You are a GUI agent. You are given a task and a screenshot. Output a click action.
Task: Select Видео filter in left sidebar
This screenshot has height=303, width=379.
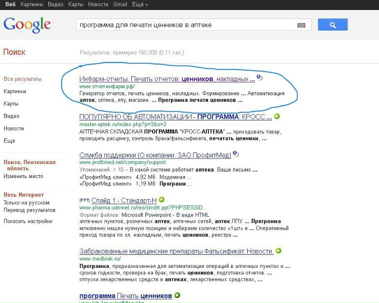[x=12, y=116]
